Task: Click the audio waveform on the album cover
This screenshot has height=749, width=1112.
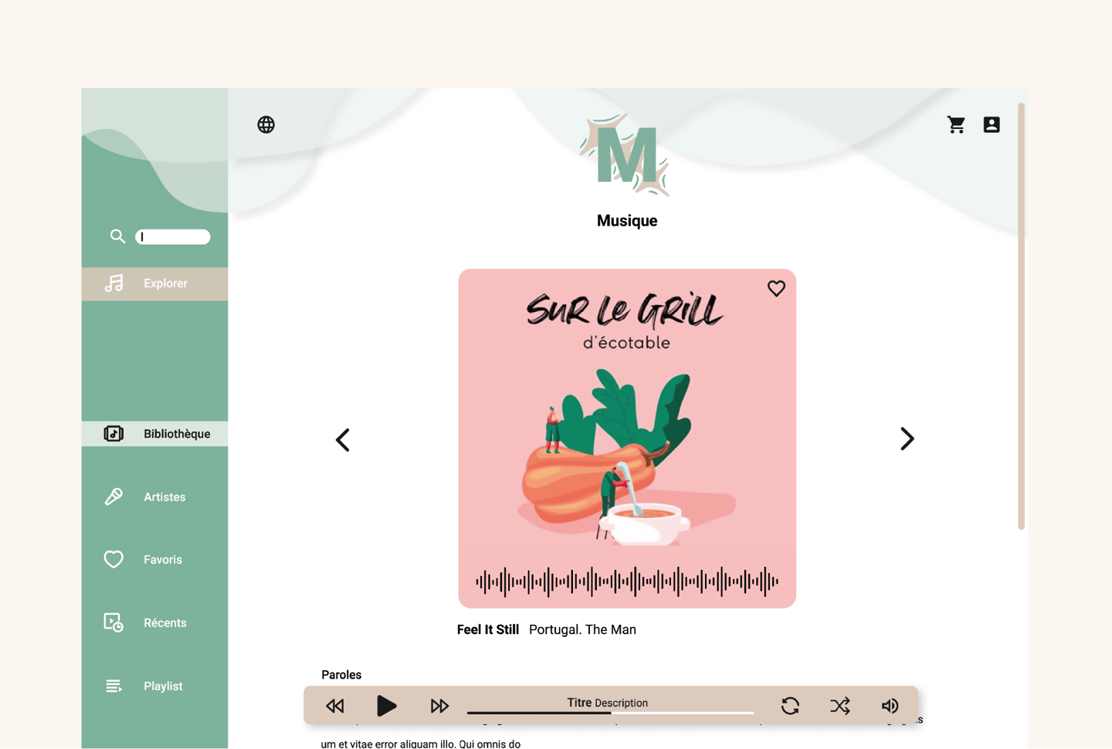Action: pyautogui.click(x=627, y=581)
